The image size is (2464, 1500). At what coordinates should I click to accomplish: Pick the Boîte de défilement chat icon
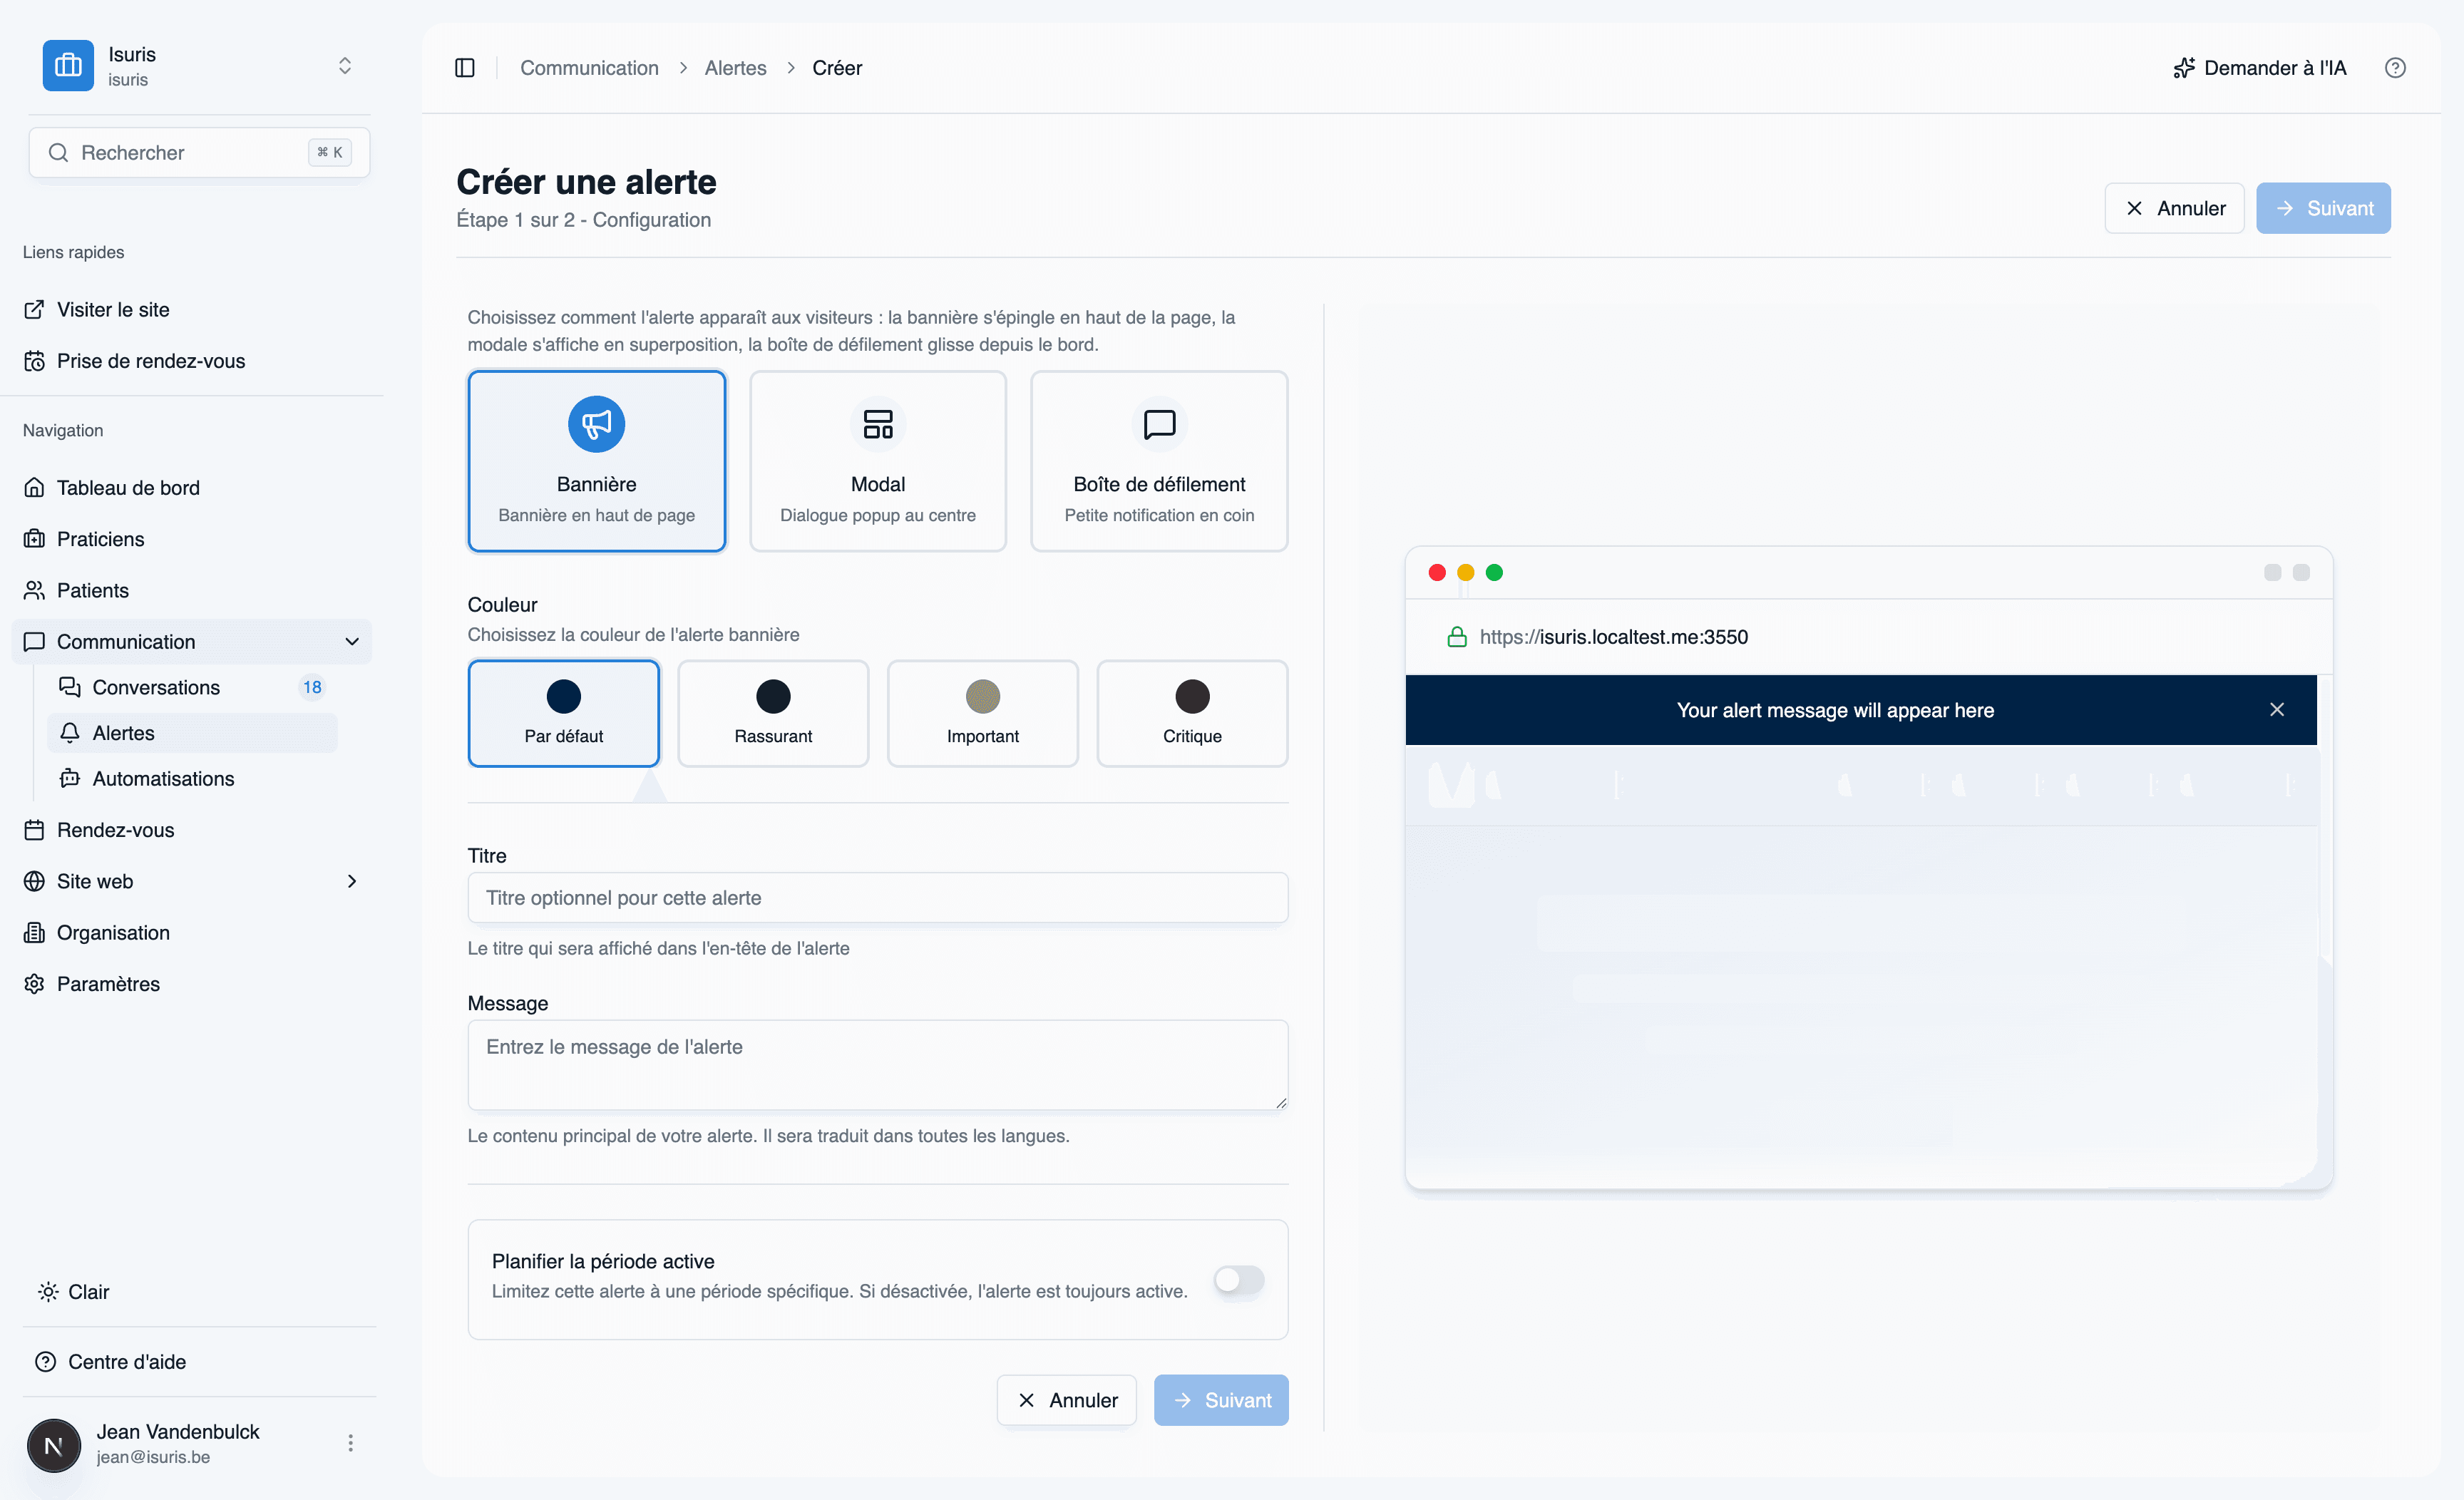click(1159, 424)
